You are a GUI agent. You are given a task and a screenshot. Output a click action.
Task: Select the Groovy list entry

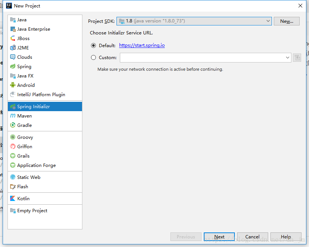pos(45,137)
